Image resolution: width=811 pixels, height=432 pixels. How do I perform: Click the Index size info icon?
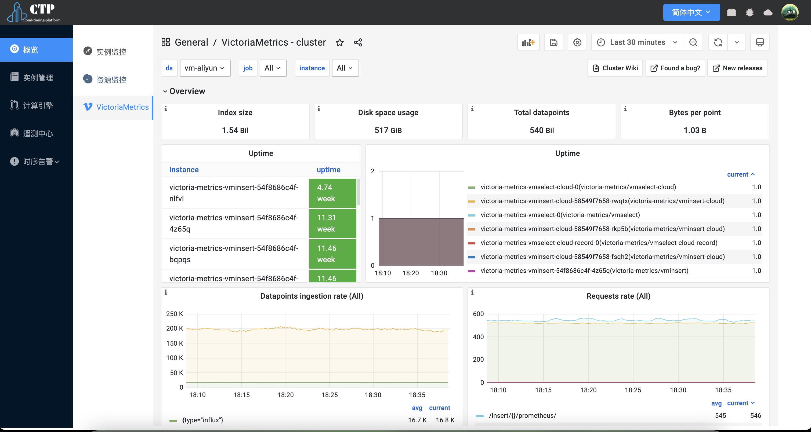[x=166, y=109]
